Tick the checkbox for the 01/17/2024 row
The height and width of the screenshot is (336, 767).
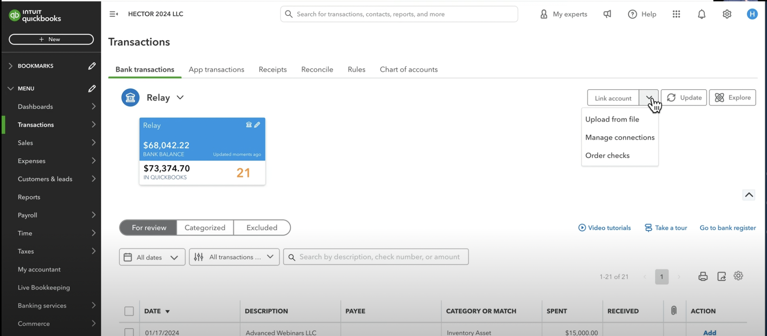(x=129, y=332)
